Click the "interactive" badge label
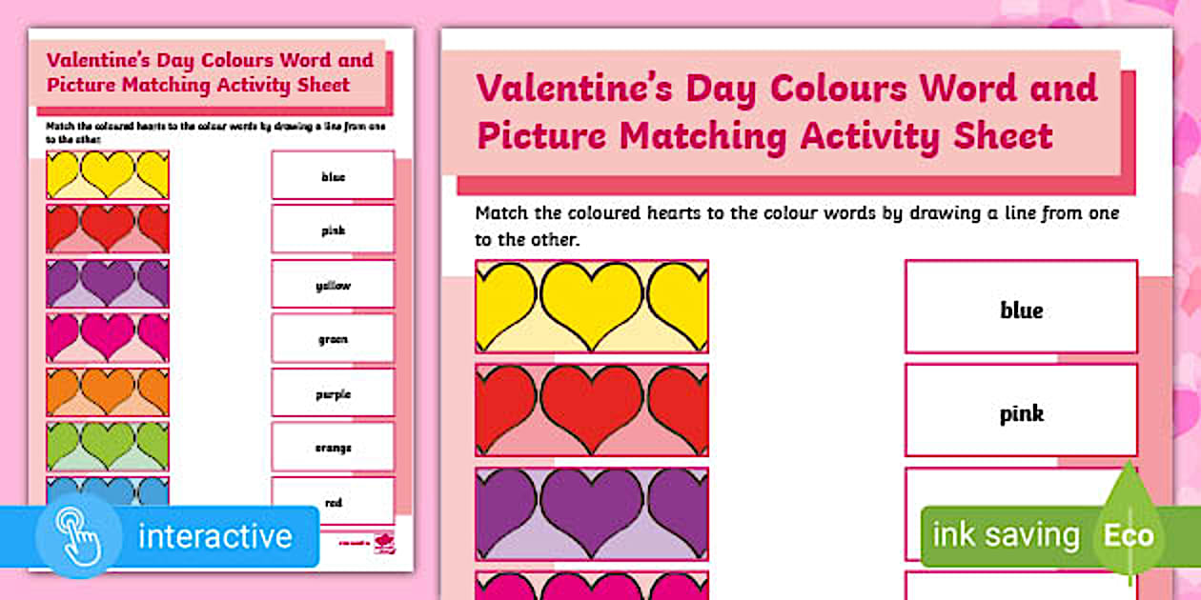Image resolution: width=1201 pixels, height=600 pixels. coord(214,535)
